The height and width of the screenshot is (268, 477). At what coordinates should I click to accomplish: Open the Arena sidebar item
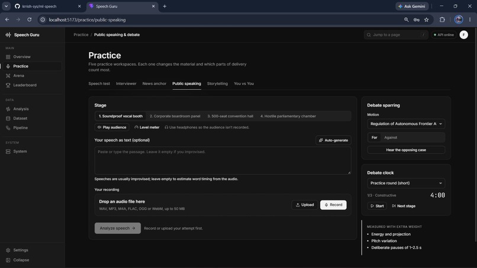[x=18, y=76]
